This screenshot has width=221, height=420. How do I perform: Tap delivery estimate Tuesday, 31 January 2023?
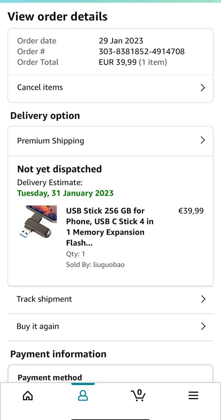pyautogui.click(x=65, y=193)
